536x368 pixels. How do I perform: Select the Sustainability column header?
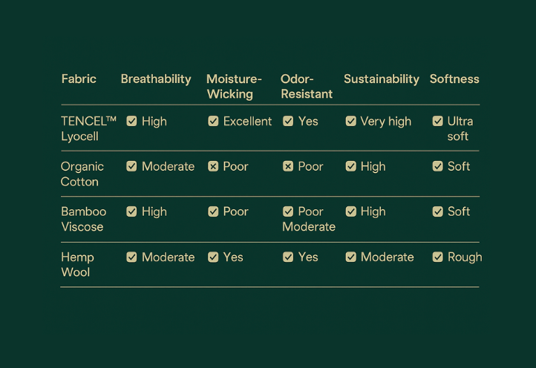tap(382, 79)
